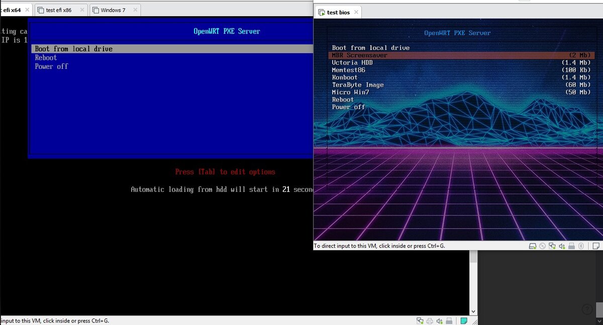Click the red 'Press [Tab] to edit options' text
The height and width of the screenshot is (325, 603).
point(225,172)
